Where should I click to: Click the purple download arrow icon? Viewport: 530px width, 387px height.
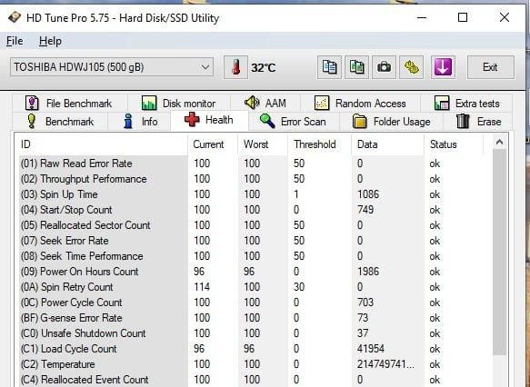pyautogui.click(x=443, y=67)
